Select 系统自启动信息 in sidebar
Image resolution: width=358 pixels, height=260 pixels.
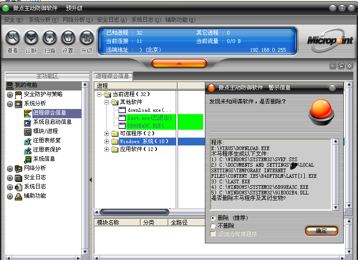(52, 122)
